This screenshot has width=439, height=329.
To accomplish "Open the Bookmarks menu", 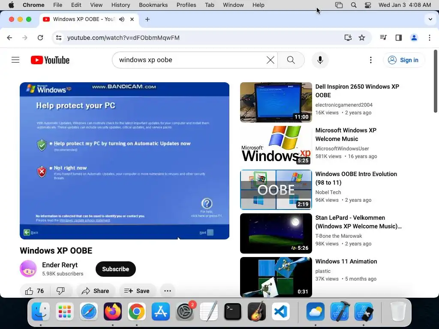I will click(153, 5).
